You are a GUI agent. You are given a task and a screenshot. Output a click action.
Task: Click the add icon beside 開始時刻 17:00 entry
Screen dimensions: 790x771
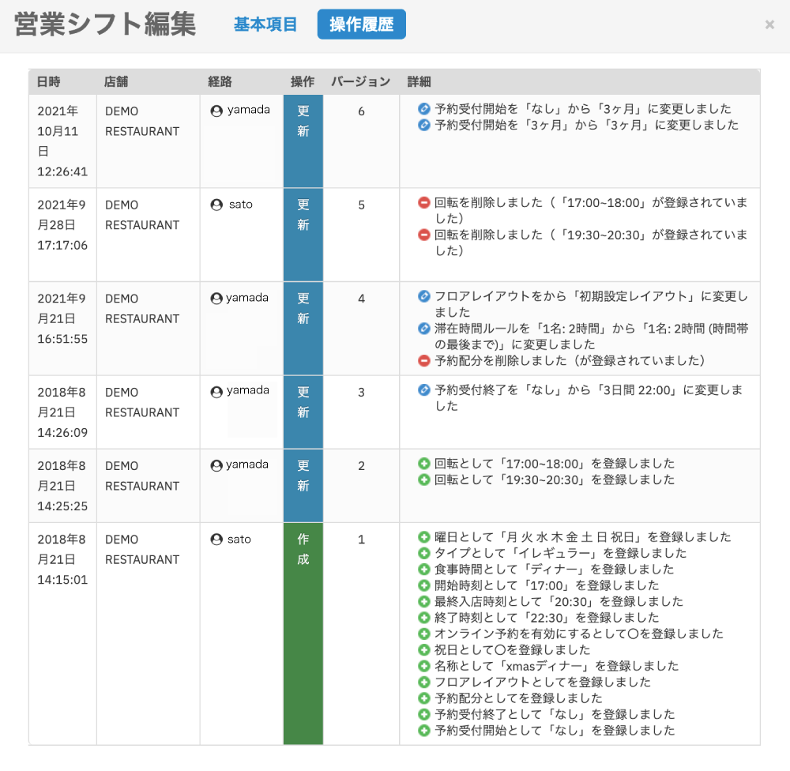[424, 585]
